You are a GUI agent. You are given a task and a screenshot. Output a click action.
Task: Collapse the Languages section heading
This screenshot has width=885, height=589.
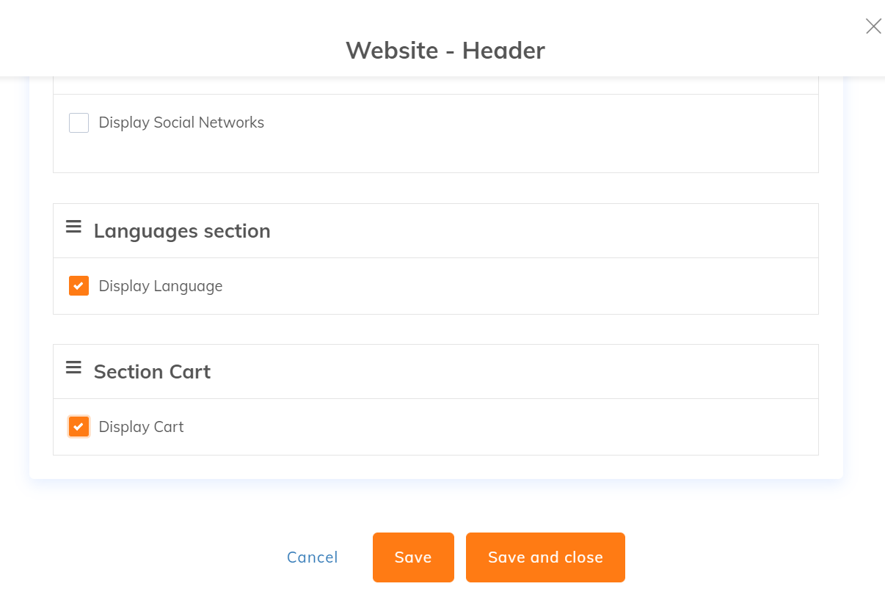182,231
